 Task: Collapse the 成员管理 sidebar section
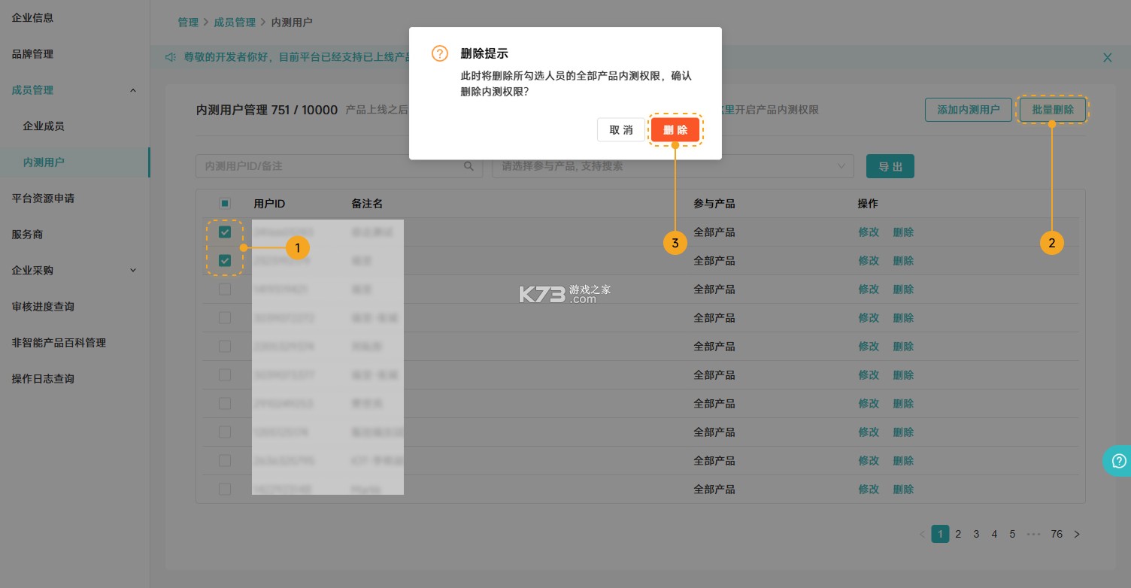(133, 90)
